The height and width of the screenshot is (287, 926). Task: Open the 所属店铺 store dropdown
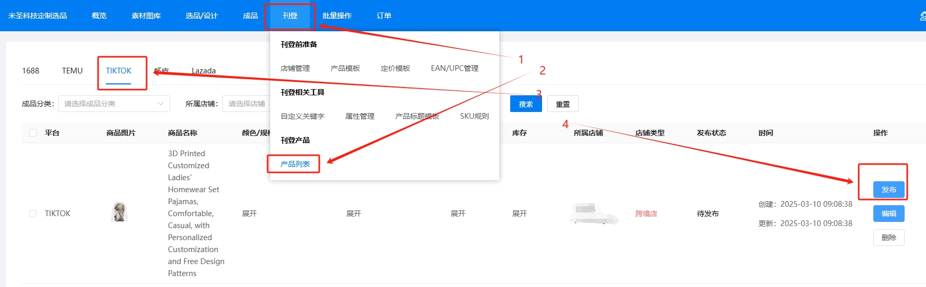(x=246, y=104)
